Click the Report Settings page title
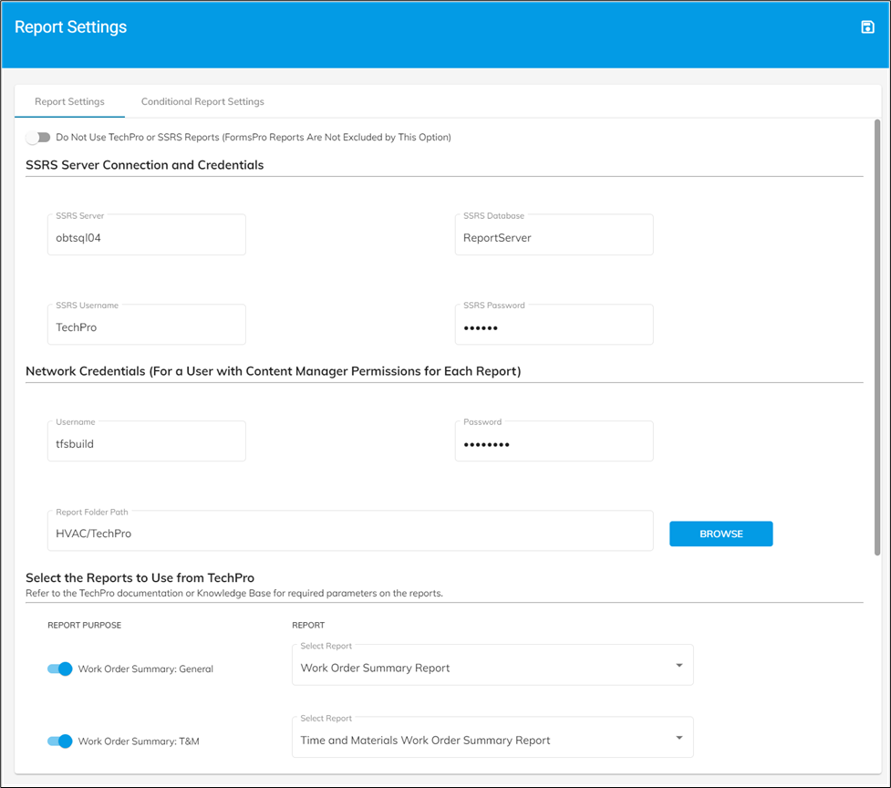This screenshot has width=891, height=788. coord(70,26)
